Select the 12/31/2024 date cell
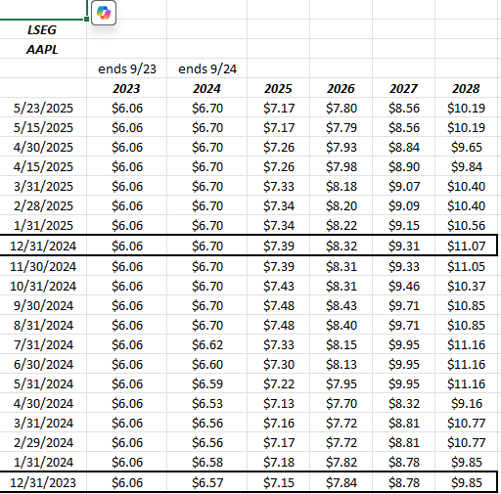This screenshot has width=501, height=494. coord(43,246)
